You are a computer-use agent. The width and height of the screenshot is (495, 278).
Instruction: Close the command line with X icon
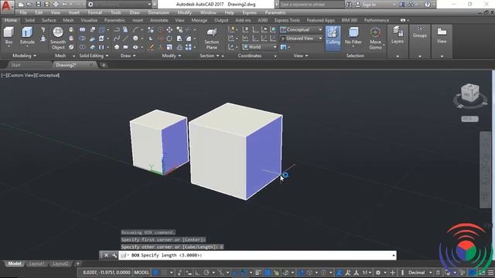[x=107, y=256]
